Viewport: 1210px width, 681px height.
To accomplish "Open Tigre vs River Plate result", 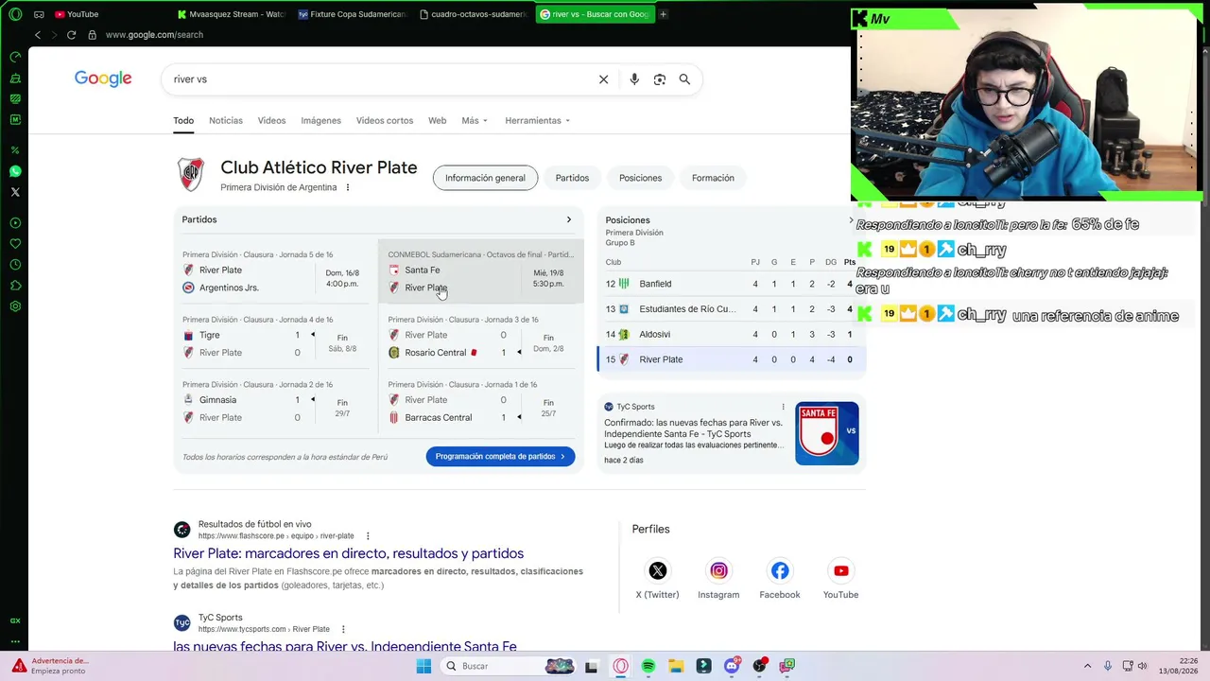I will [276, 337].
